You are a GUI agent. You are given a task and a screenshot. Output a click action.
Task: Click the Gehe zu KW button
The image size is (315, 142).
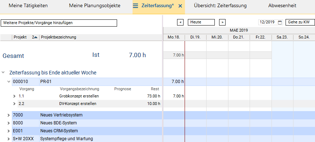300,22
